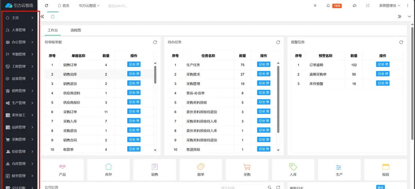Expand 考勤管理 sidebar menu
The width and height of the screenshot is (415, 189).
point(19,54)
